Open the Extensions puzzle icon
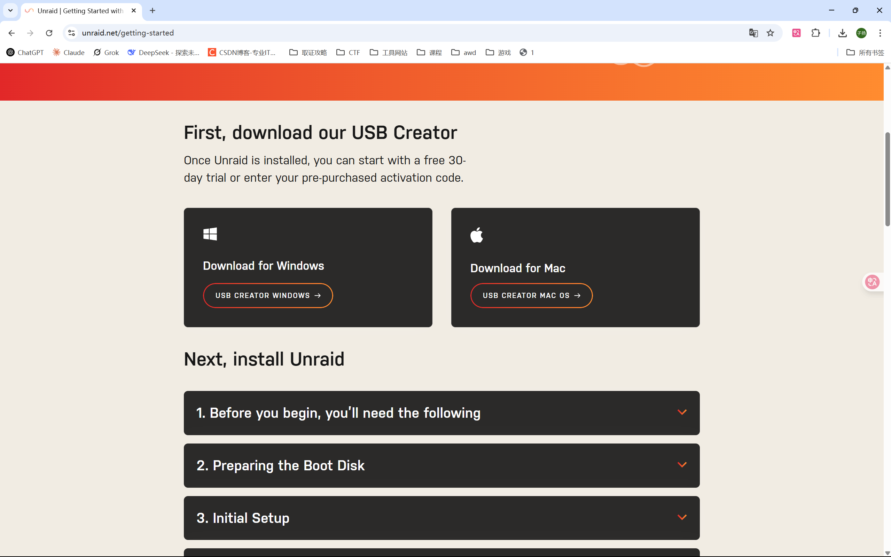The height and width of the screenshot is (557, 891). [815, 33]
